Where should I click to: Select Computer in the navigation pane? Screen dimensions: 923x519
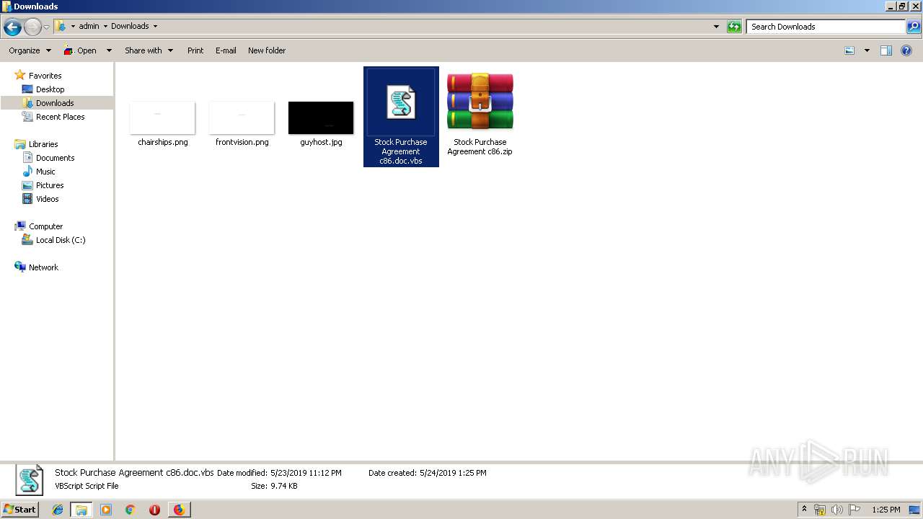(45, 226)
